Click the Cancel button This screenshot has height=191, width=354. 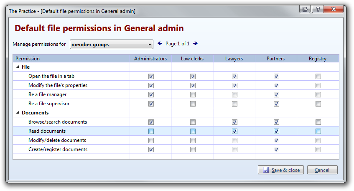pyautogui.click(x=322, y=170)
